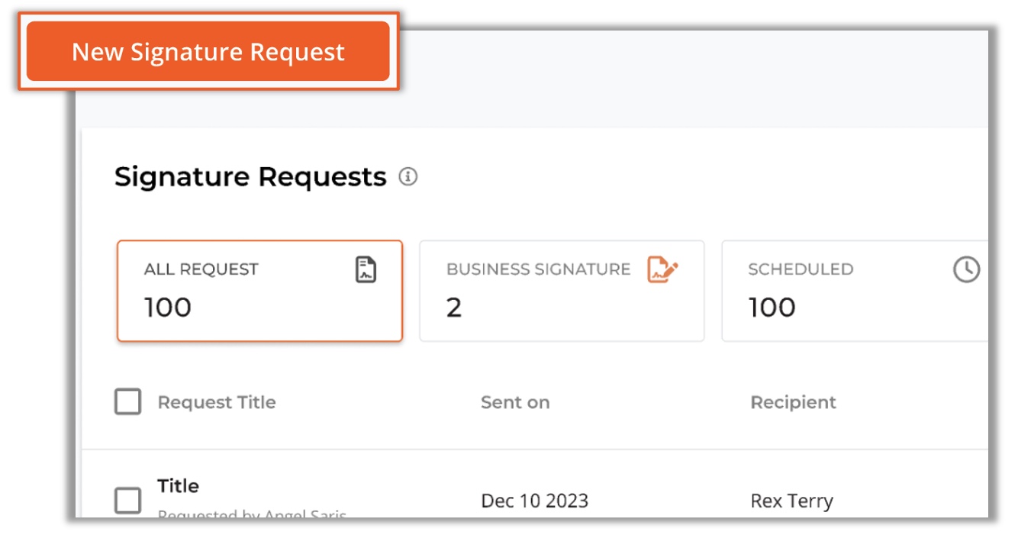This screenshot has height=548, width=1018.
Task: Open recipient Rex Terry
Action: coord(792,501)
